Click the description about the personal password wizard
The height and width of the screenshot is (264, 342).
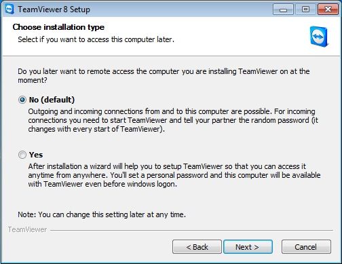[174, 175]
